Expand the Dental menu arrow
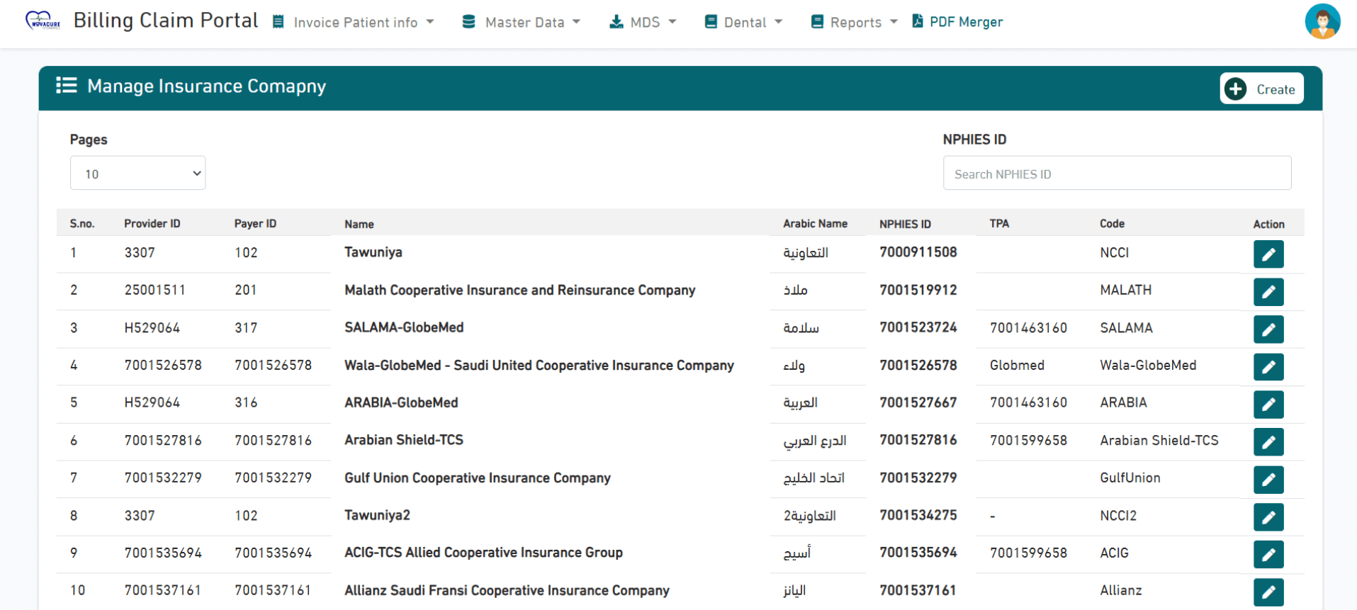Image resolution: width=1357 pixels, height=610 pixels. pos(778,22)
